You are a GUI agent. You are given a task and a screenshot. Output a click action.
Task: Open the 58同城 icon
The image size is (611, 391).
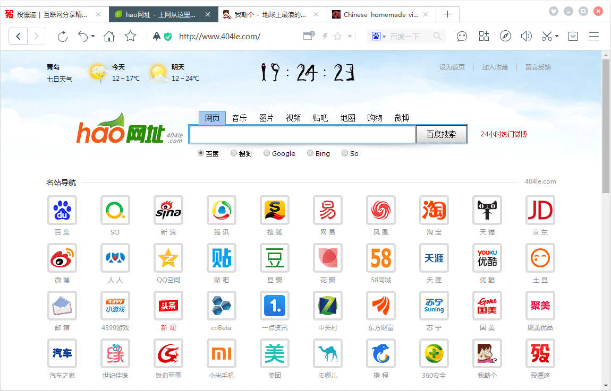(x=381, y=258)
